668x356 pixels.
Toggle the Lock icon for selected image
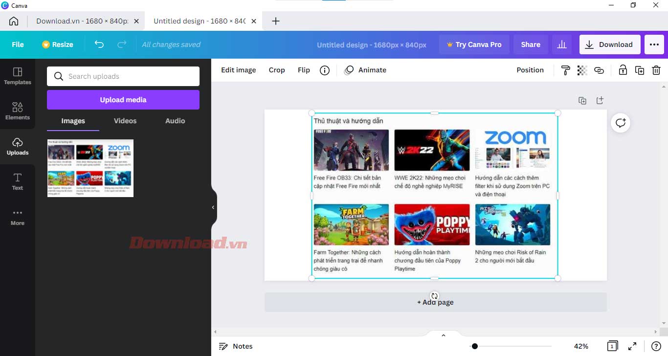coord(623,70)
